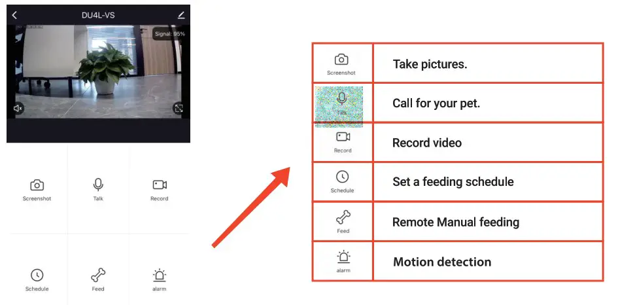Click the "Set a feeding schedule" text
Viewport: 618px width, 305px height.
pos(453,182)
